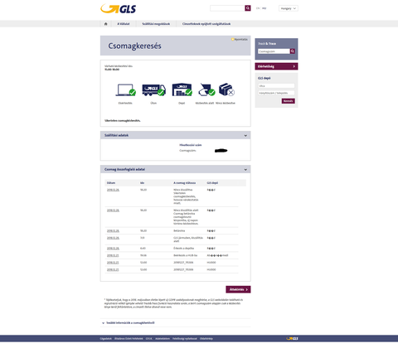Click the laptop pre-notification status icon

point(125,89)
